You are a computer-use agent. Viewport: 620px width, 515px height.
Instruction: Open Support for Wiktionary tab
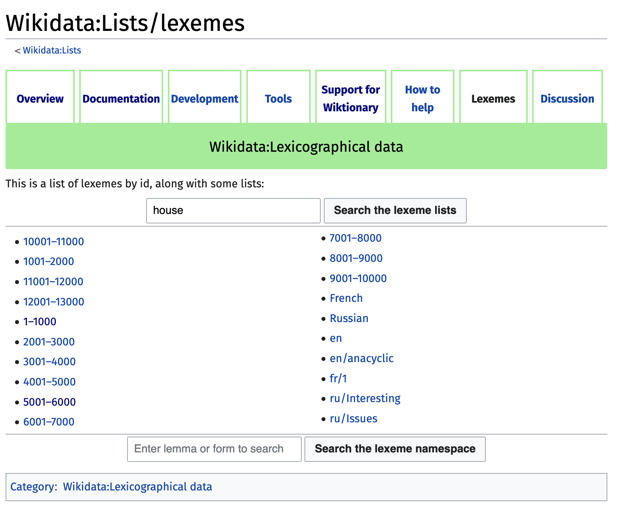pos(351,99)
